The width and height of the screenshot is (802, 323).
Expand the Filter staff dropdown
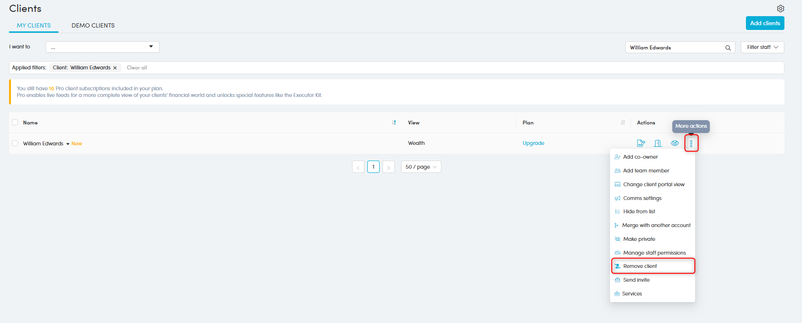[x=762, y=47]
